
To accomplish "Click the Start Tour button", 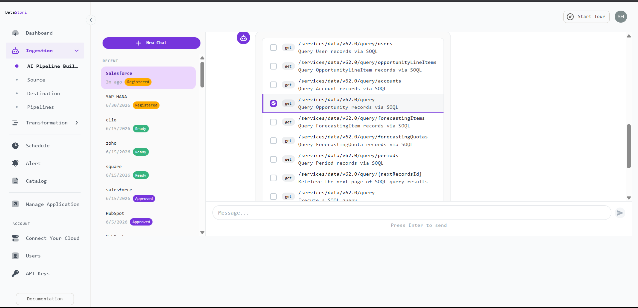I will point(586,17).
